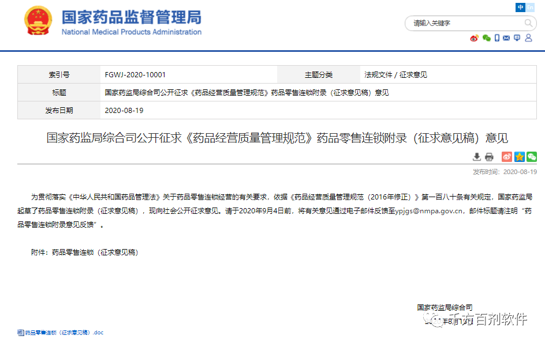
Task: Click the title text in the table row
Action: [247, 93]
